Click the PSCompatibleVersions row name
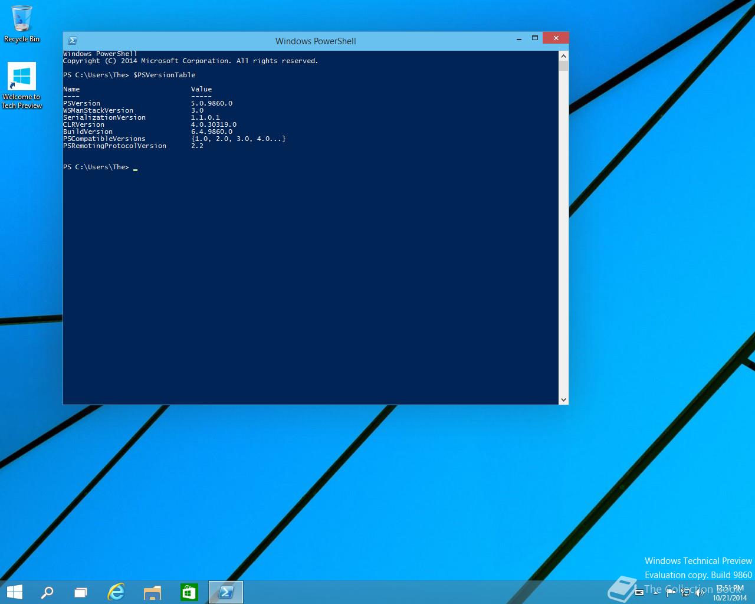Image resolution: width=755 pixels, height=604 pixels. 104,139
